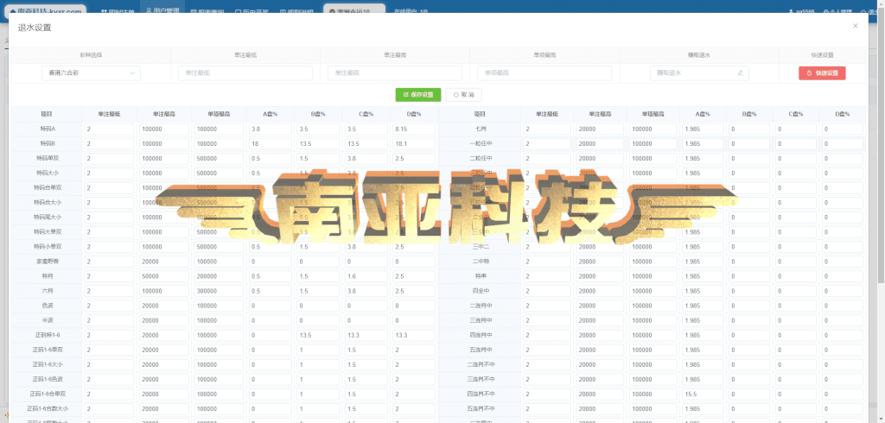Click 特码A row A盘% field 3.8
Screen dimensions: 885x423
270,129
